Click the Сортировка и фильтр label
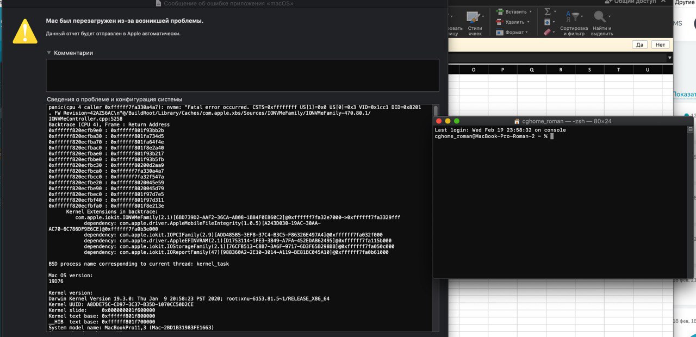 (x=574, y=31)
